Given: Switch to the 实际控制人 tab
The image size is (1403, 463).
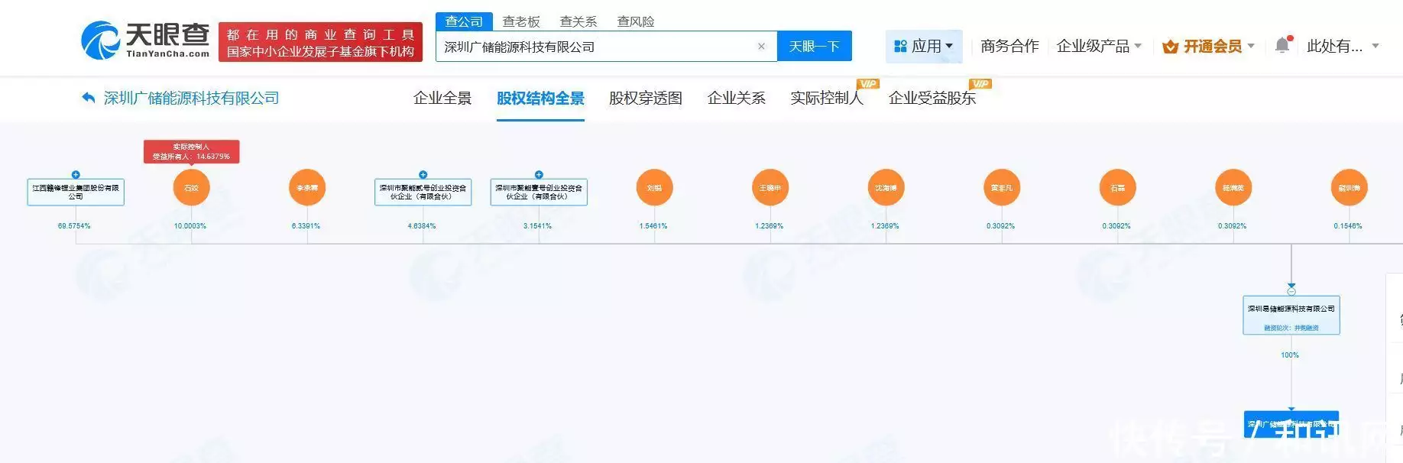Looking at the screenshot, I should (x=827, y=98).
